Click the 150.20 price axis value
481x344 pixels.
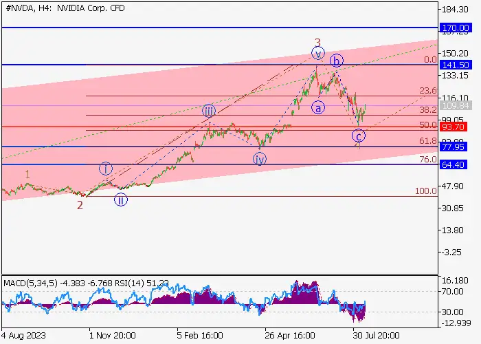[x=455, y=54]
